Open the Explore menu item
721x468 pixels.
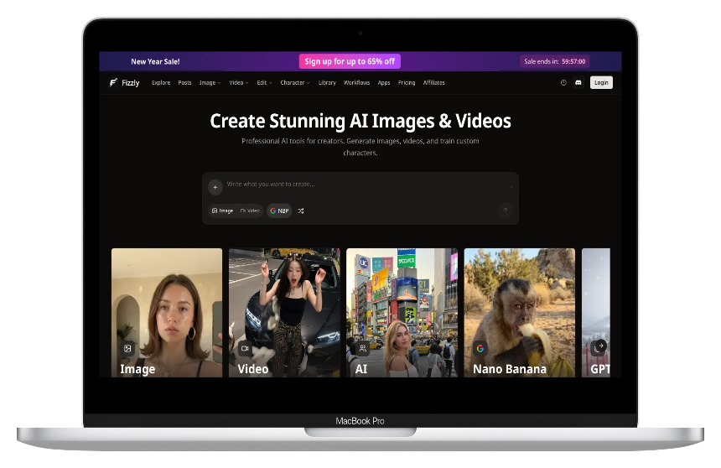pyautogui.click(x=161, y=83)
